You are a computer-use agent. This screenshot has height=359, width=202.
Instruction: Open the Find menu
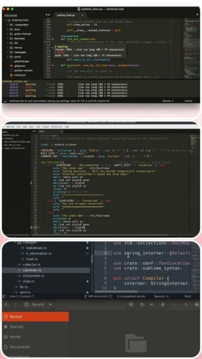pyautogui.click(x=19, y=127)
